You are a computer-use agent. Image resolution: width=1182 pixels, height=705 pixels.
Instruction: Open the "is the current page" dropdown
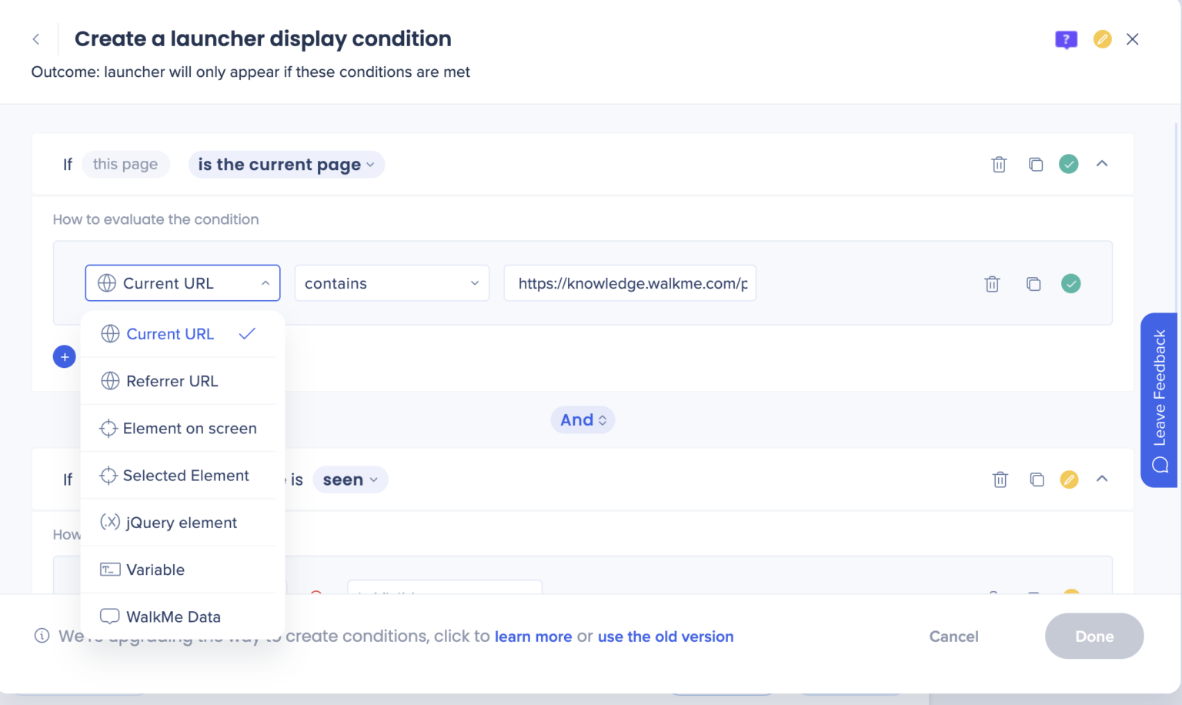[x=285, y=164]
